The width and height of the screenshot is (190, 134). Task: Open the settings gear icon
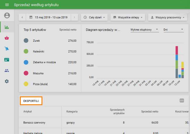7,81
